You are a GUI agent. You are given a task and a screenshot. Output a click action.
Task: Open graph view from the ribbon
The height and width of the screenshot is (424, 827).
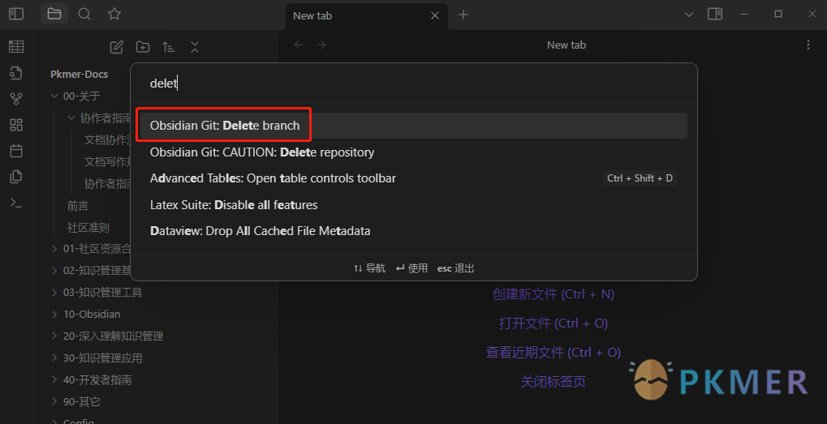click(x=16, y=98)
